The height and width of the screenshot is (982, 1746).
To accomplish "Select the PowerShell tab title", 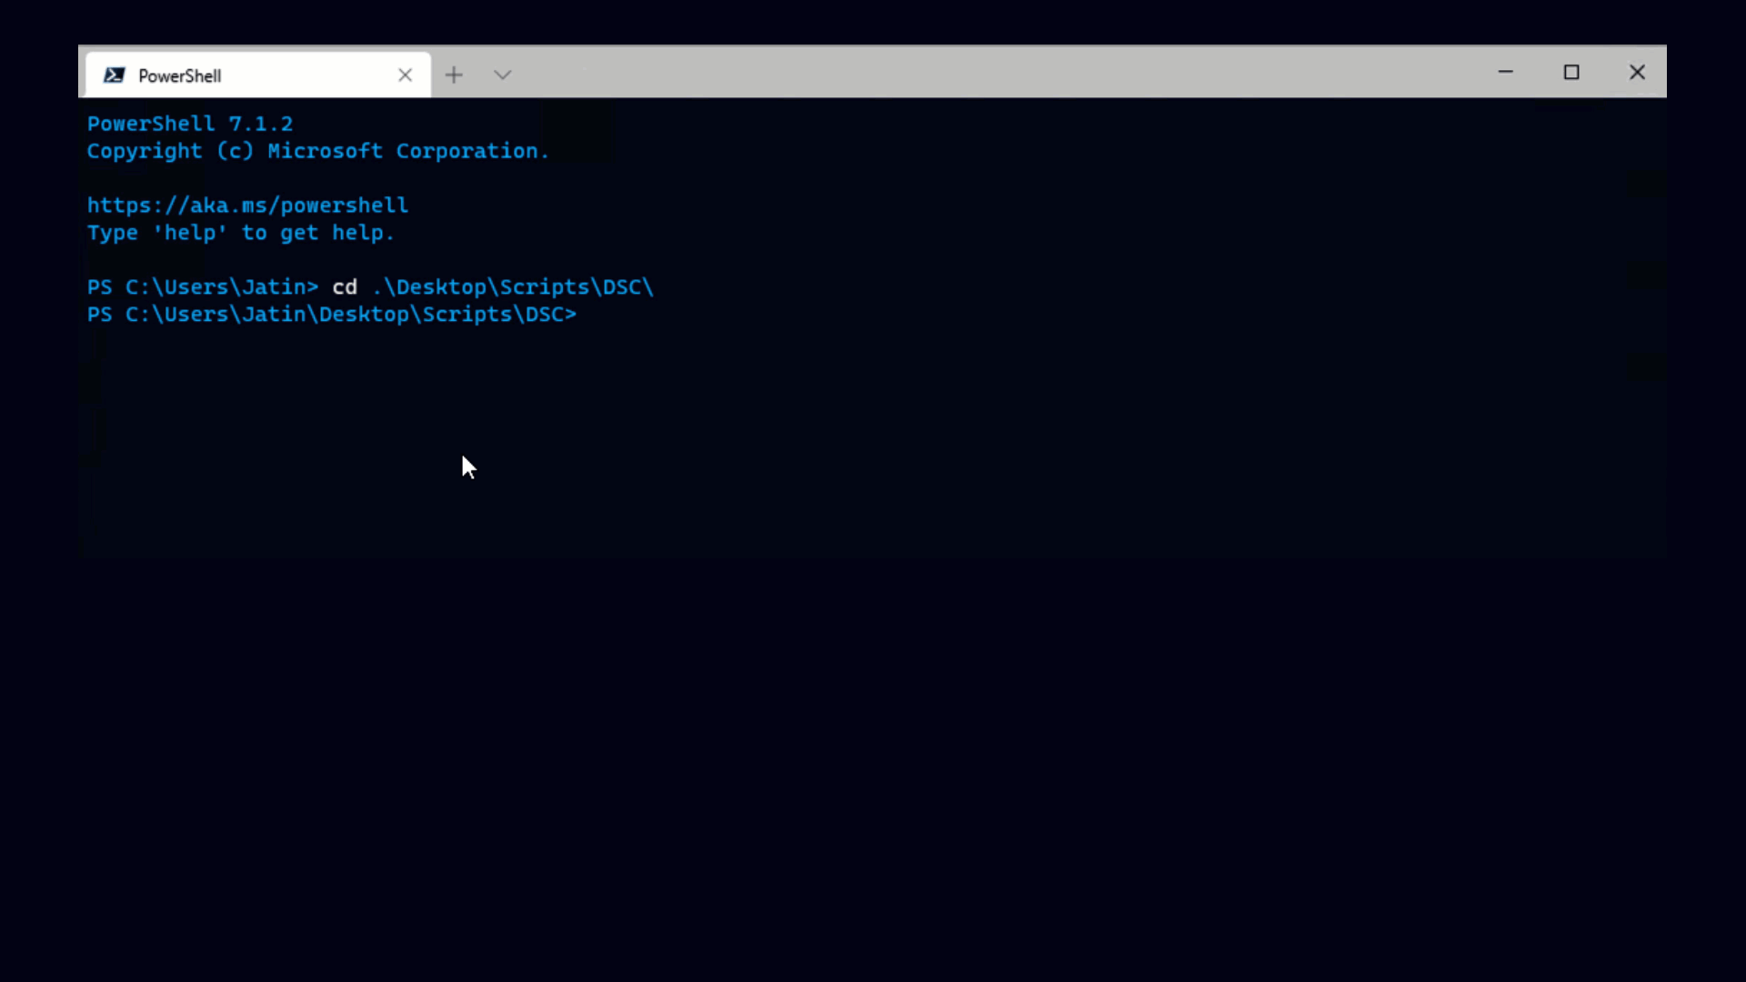I will [x=180, y=76].
